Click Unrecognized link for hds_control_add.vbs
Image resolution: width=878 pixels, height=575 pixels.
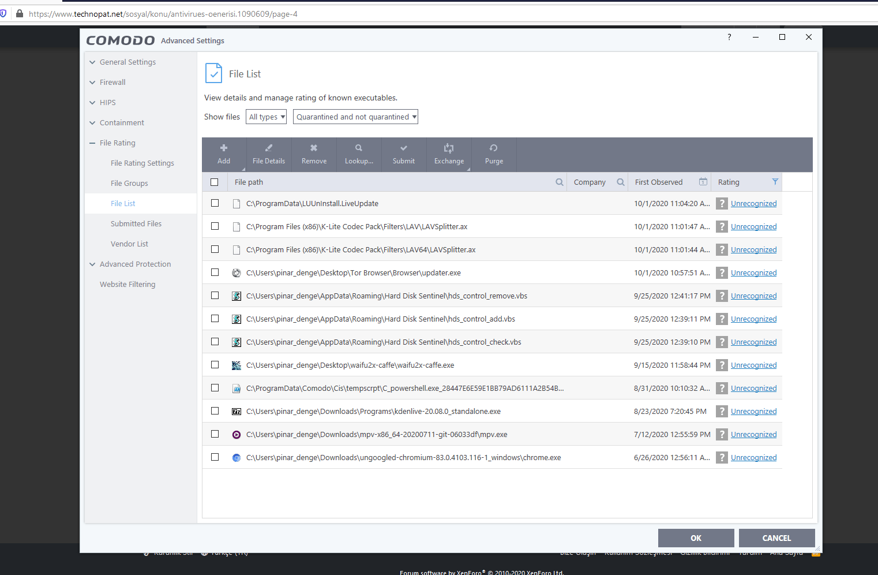coord(753,319)
